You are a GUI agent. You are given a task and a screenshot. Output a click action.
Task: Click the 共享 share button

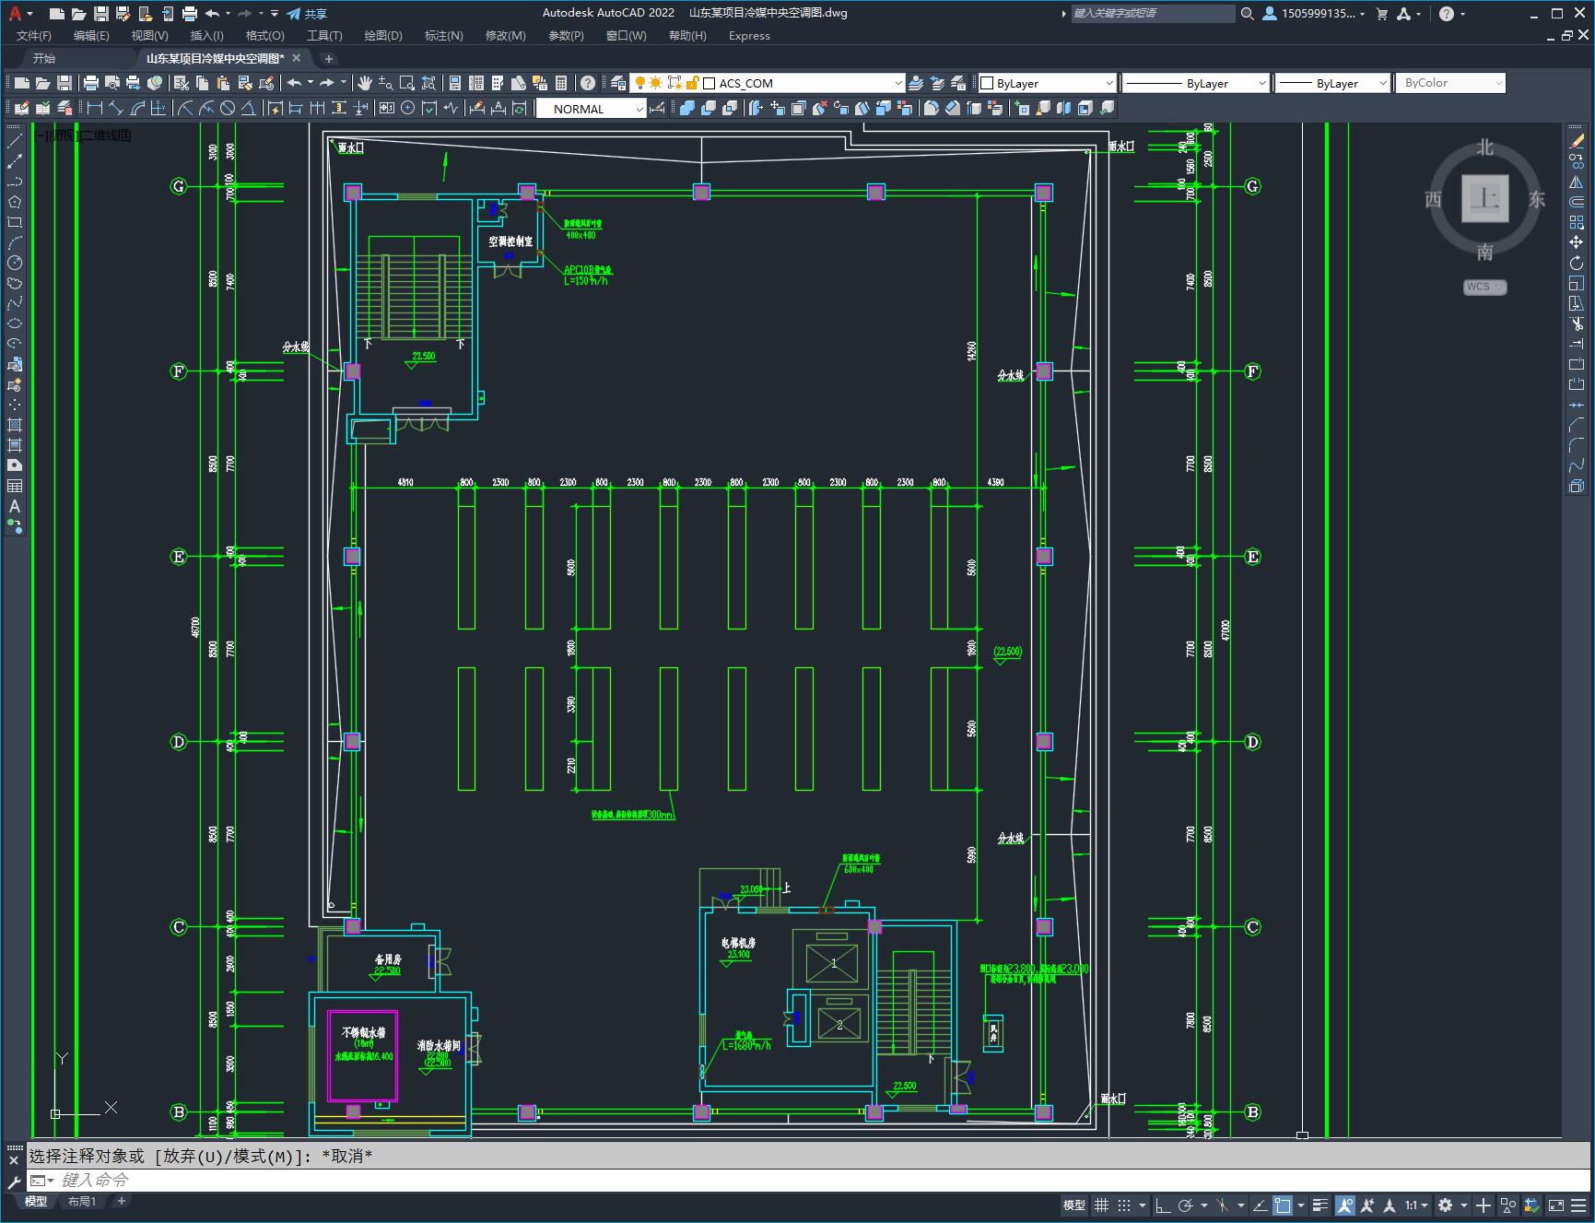point(307,14)
